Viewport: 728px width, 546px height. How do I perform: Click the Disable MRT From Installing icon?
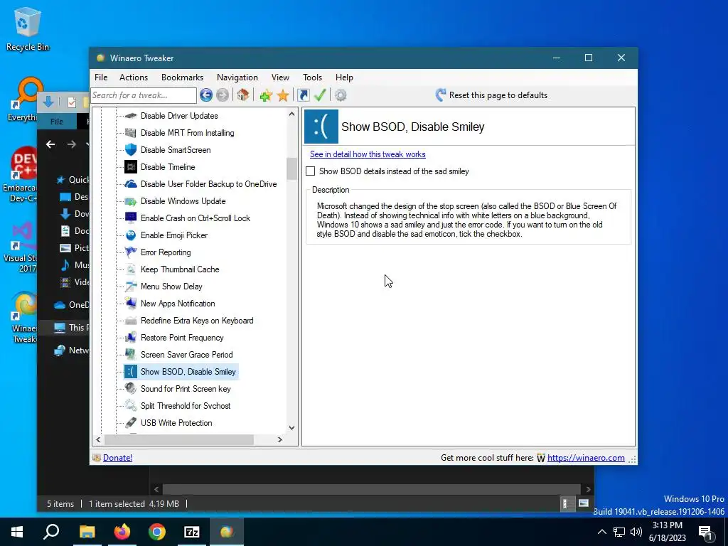(131, 133)
